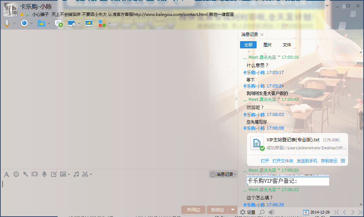Search message history with the magnifier icon
This screenshot has height=217, width=364.
click(x=262, y=212)
